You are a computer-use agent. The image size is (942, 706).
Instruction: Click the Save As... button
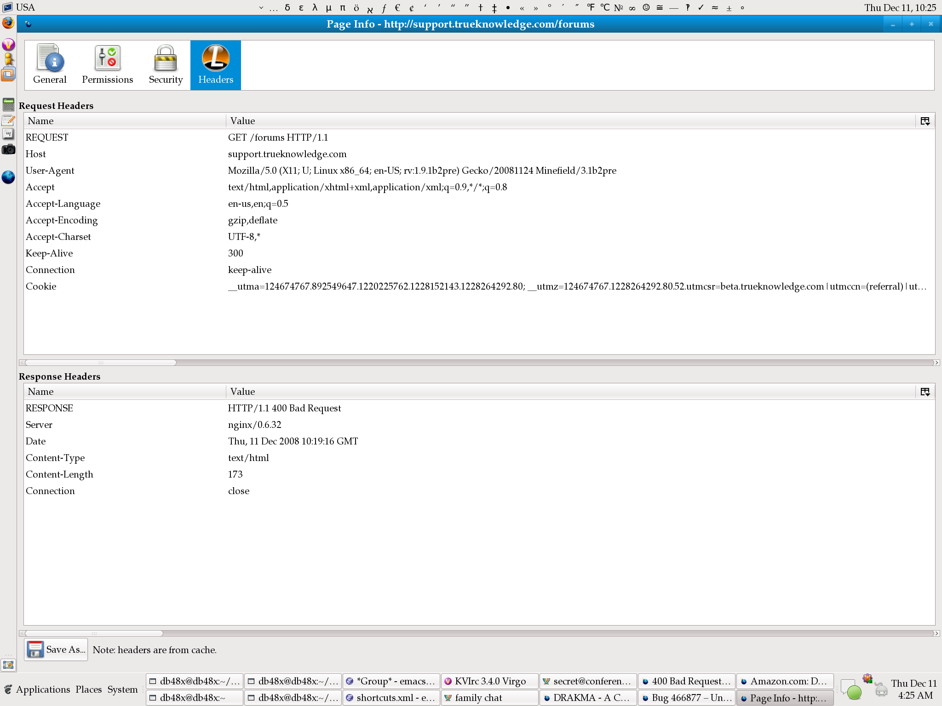coord(56,649)
